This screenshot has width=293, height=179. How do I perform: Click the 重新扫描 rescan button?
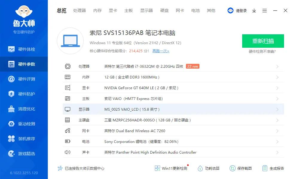263,41
